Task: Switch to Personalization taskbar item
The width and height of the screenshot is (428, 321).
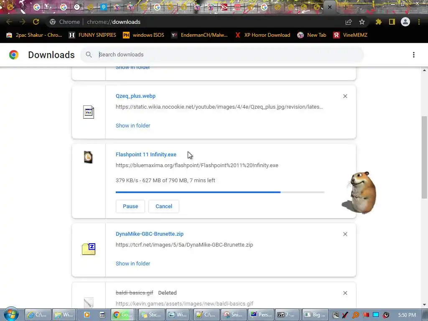Action: pos(261,315)
